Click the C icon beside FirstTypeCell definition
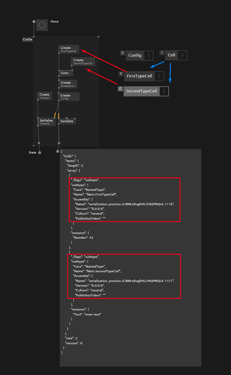 click(x=121, y=74)
